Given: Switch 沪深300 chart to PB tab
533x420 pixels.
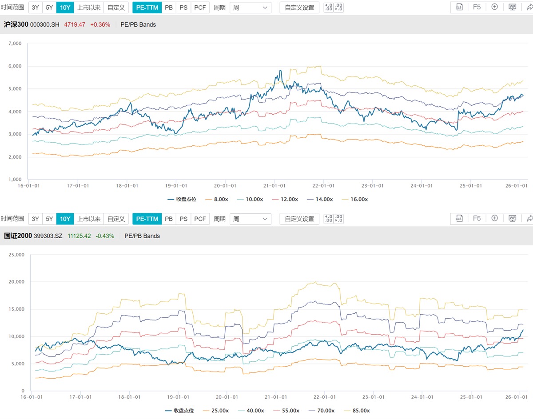Looking at the screenshot, I should pyautogui.click(x=169, y=8).
